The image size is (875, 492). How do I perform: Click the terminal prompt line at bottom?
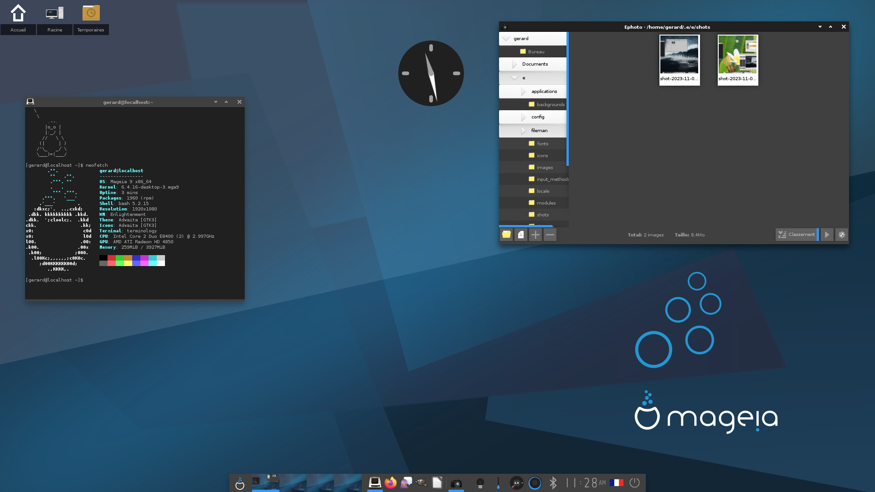coord(55,280)
